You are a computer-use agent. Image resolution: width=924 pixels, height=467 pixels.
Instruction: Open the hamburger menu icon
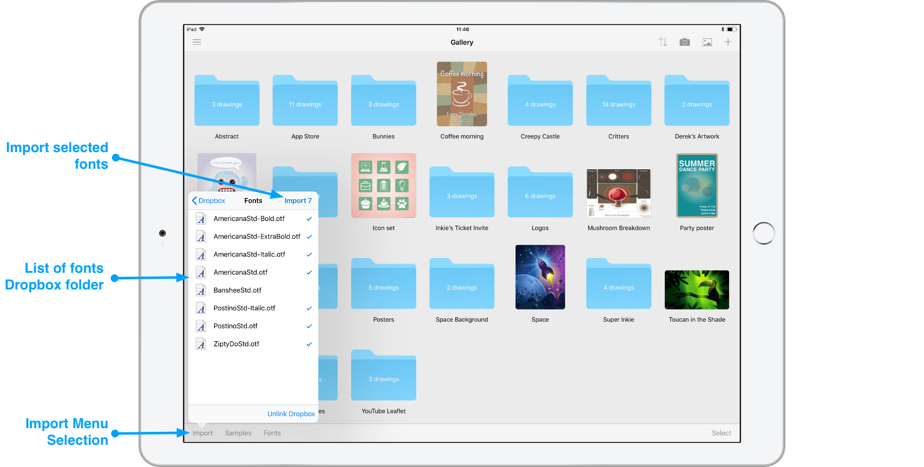(197, 42)
